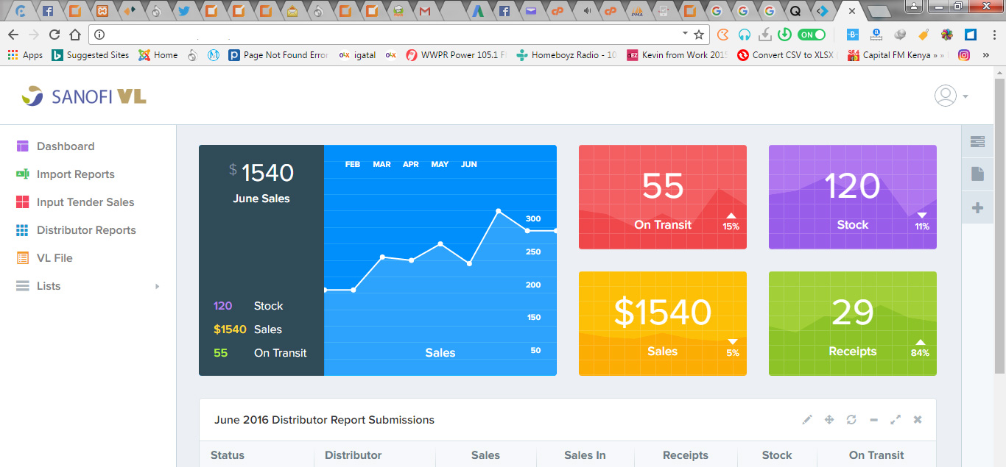Edit the Distributor Report Submissions panel (pencil icon)

tap(807, 420)
